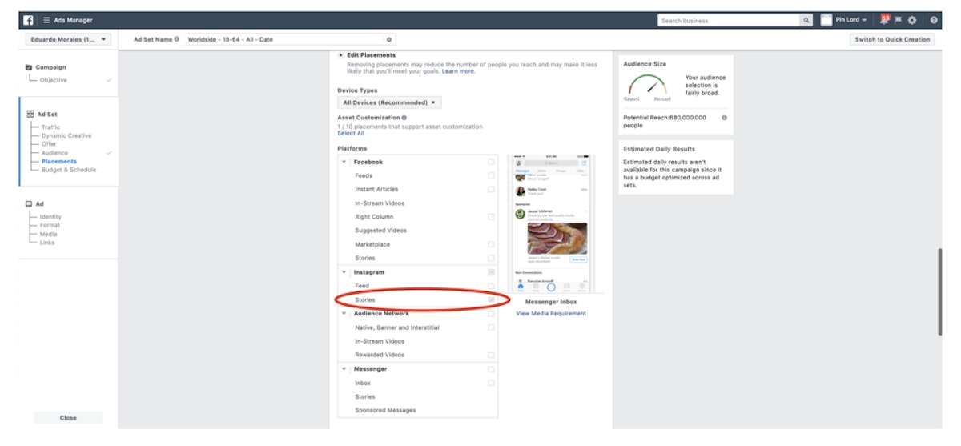The width and height of the screenshot is (961, 446).
Task: Enable the Messenger Inbox checkbox
Action: point(491,383)
